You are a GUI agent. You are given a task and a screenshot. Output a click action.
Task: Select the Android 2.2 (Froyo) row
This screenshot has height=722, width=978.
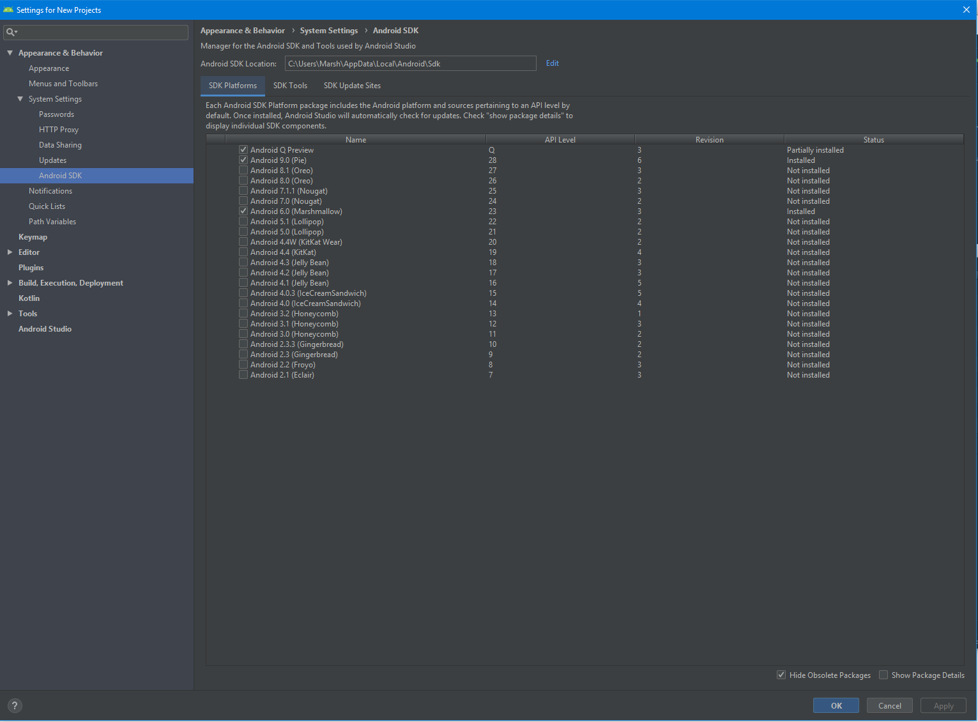(x=585, y=364)
